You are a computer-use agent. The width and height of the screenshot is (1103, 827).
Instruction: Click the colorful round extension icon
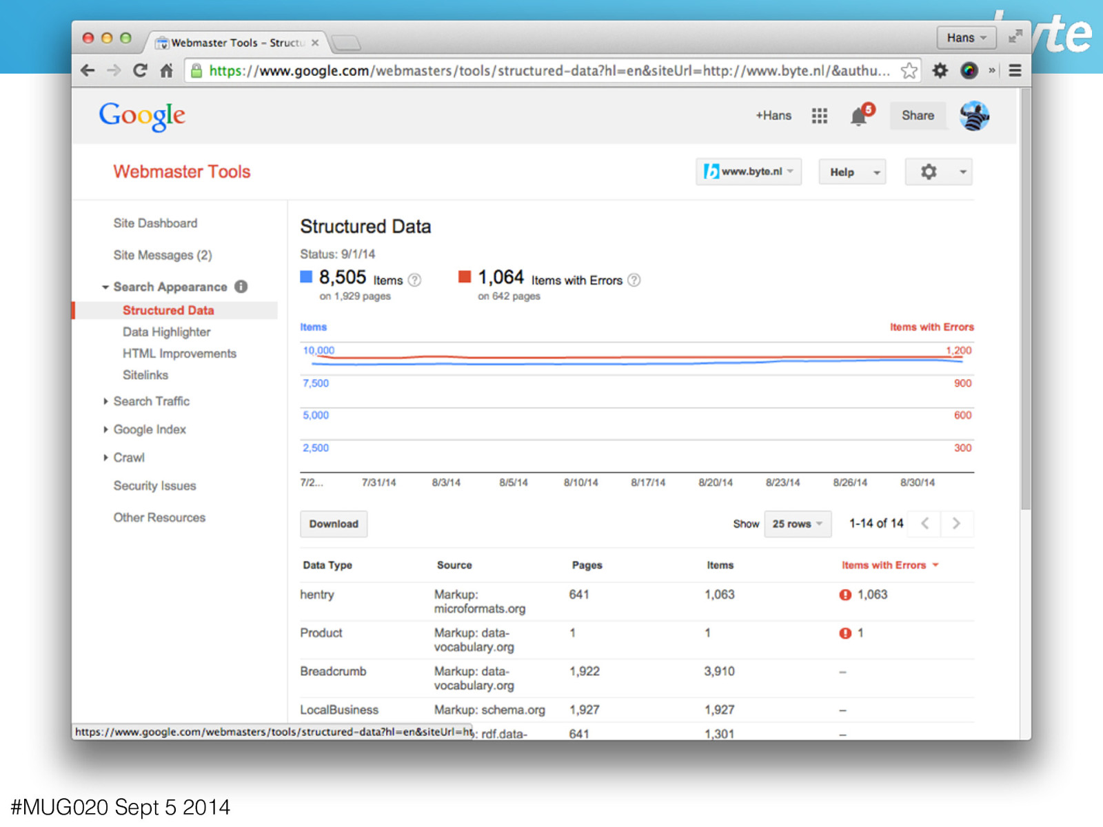969,70
